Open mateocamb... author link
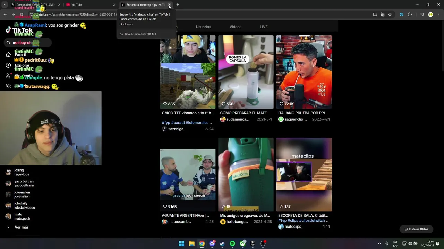The height and width of the screenshot is (249, 444). pos(177,222)
